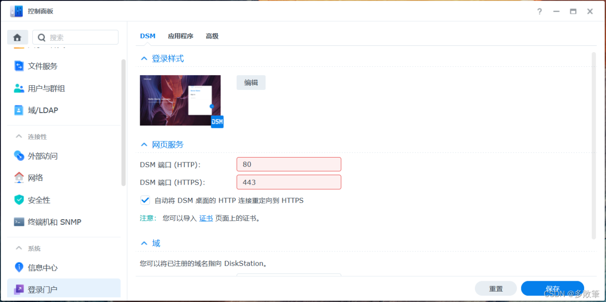Open 文件服务 in the sidebar
The width and height of the screenshot is (606, 302).
coord(64,66)
